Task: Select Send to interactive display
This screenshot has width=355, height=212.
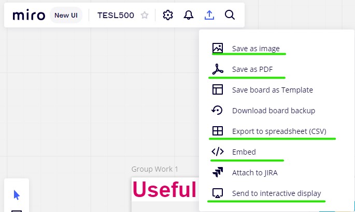Action: 276,193
